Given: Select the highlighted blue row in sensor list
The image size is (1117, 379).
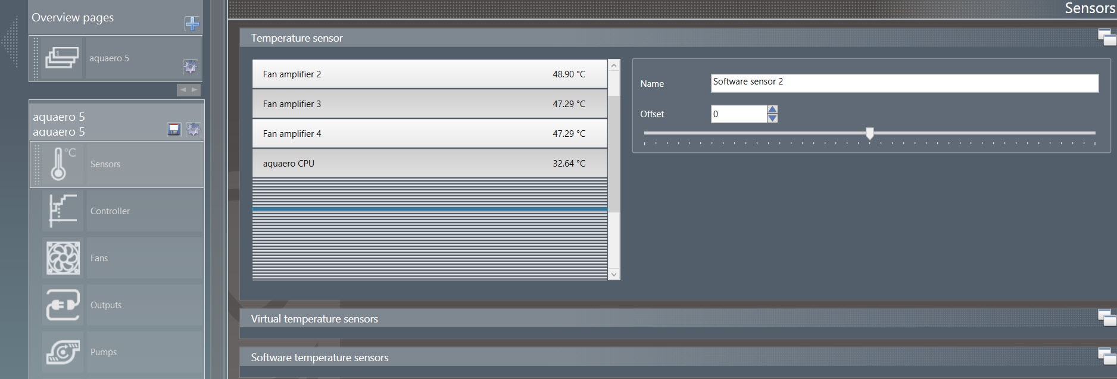Looking at the screenshot, I should (429, 209).
